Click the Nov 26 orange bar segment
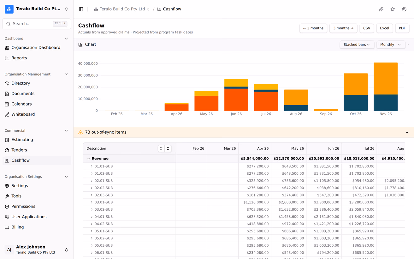The width and height of the screenshot is (414, 259). pyautogui.click(x=386, y=79)
